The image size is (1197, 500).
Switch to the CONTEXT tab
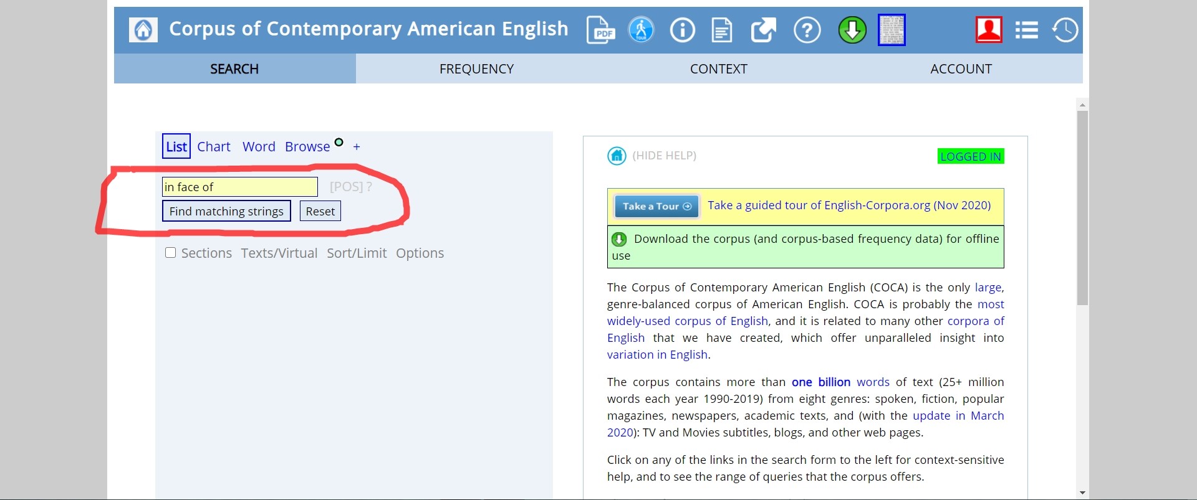coord(718,68)
